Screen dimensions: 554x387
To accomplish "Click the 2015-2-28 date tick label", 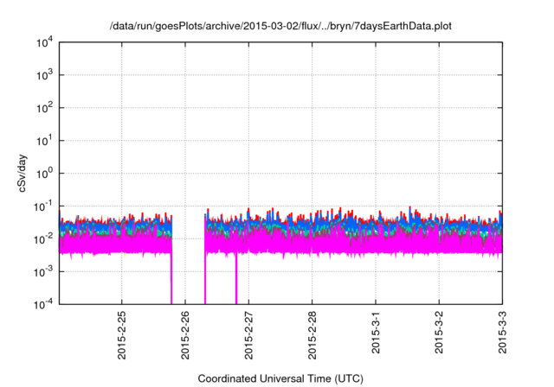I will [312, 335].
